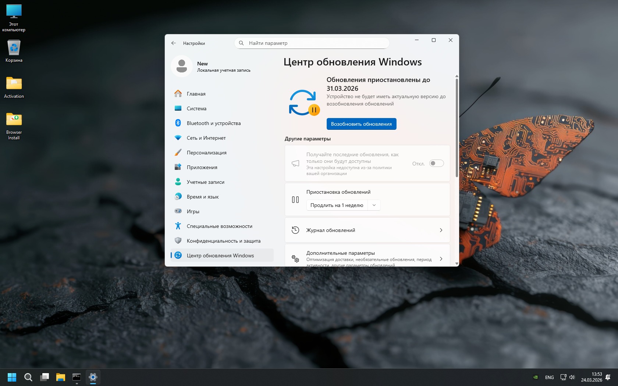The image size is (618, 386).
Task: Open the Bluetooth и устройства section
Action: 213,123
